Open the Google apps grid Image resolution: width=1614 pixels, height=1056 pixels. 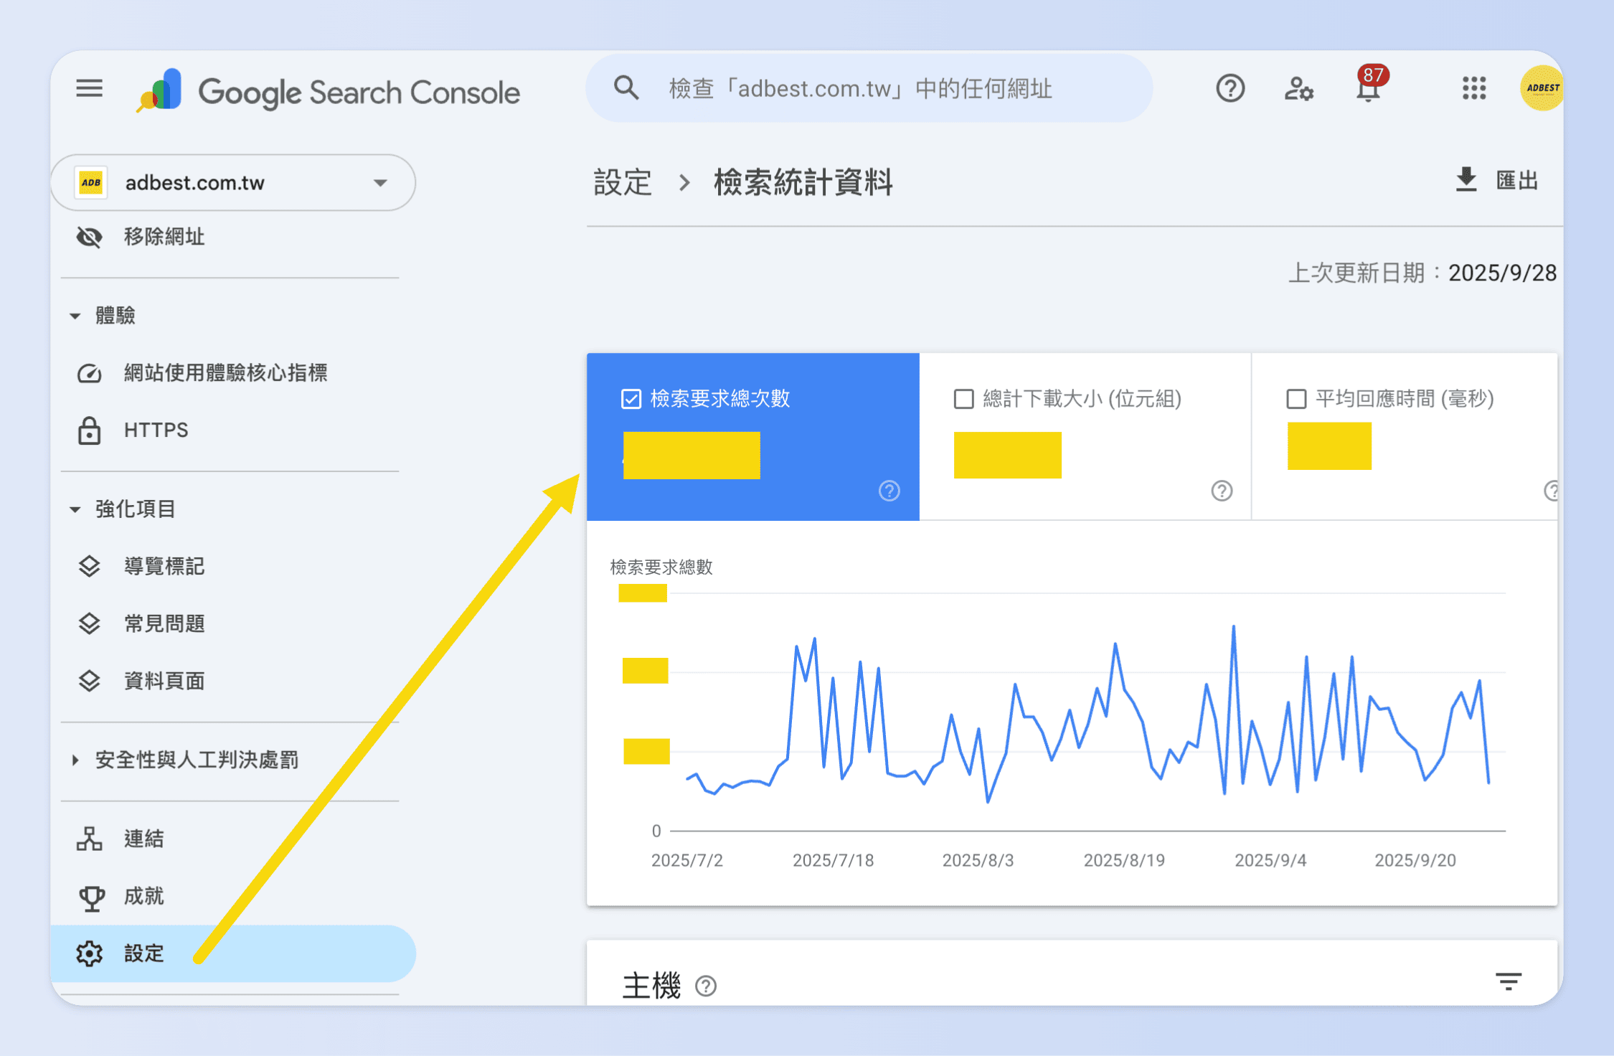tap(1473, 88)
